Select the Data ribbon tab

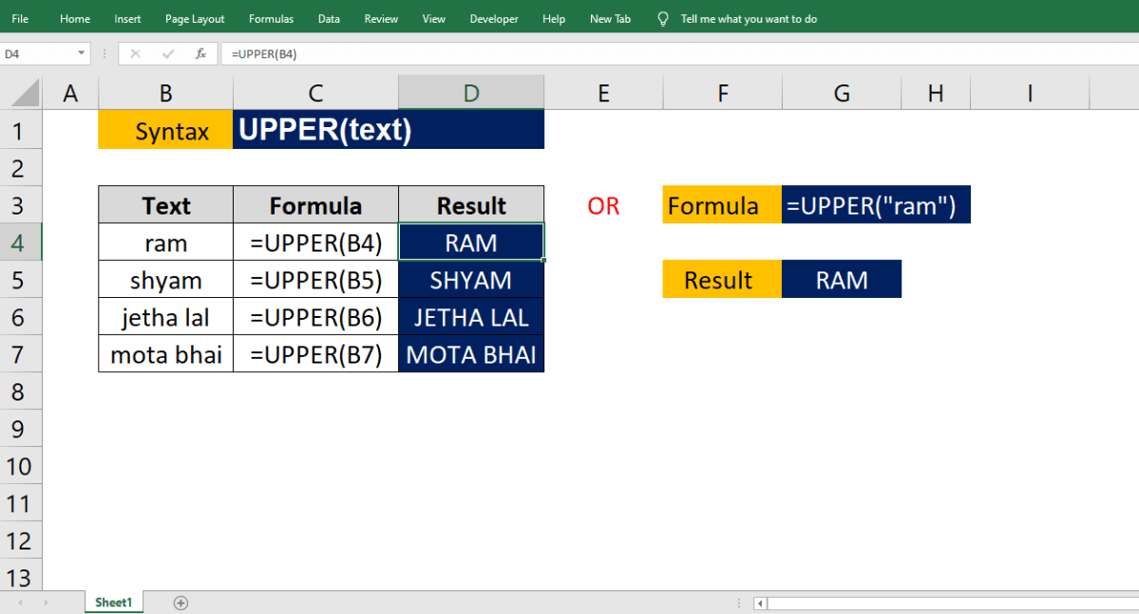(x=329, y=18)
